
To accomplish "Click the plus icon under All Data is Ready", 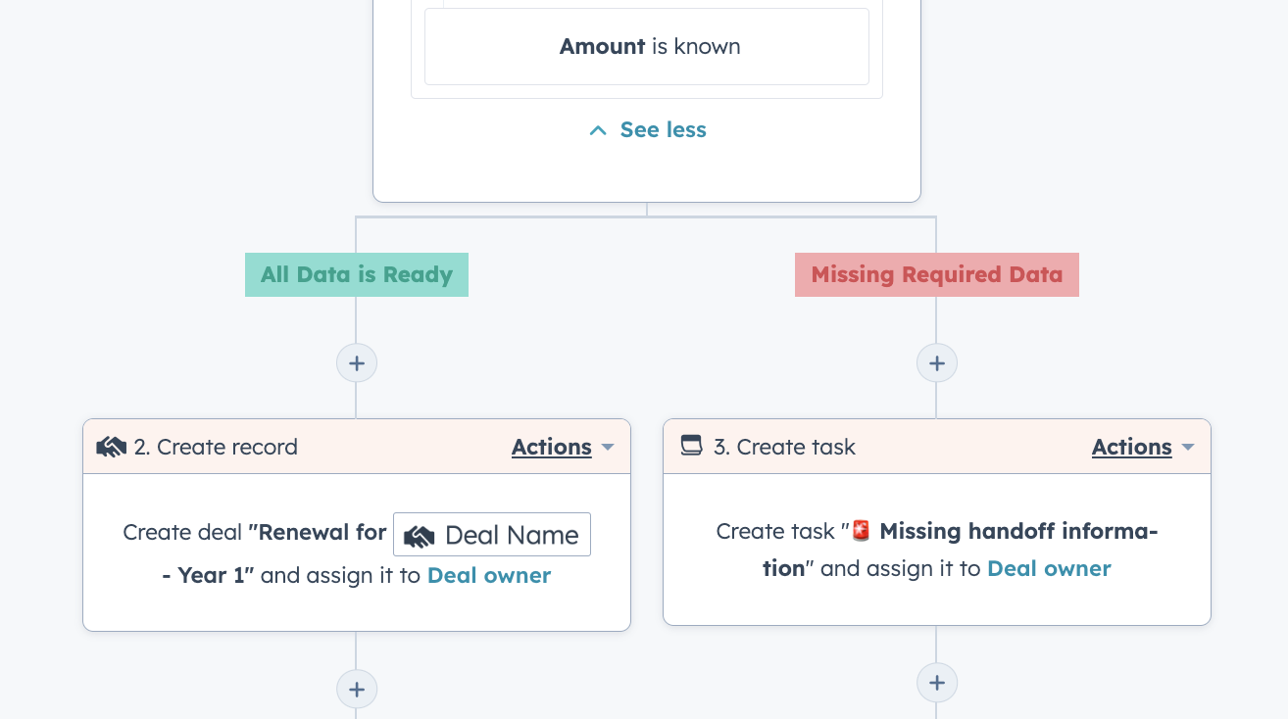I will tap(356, 362).
